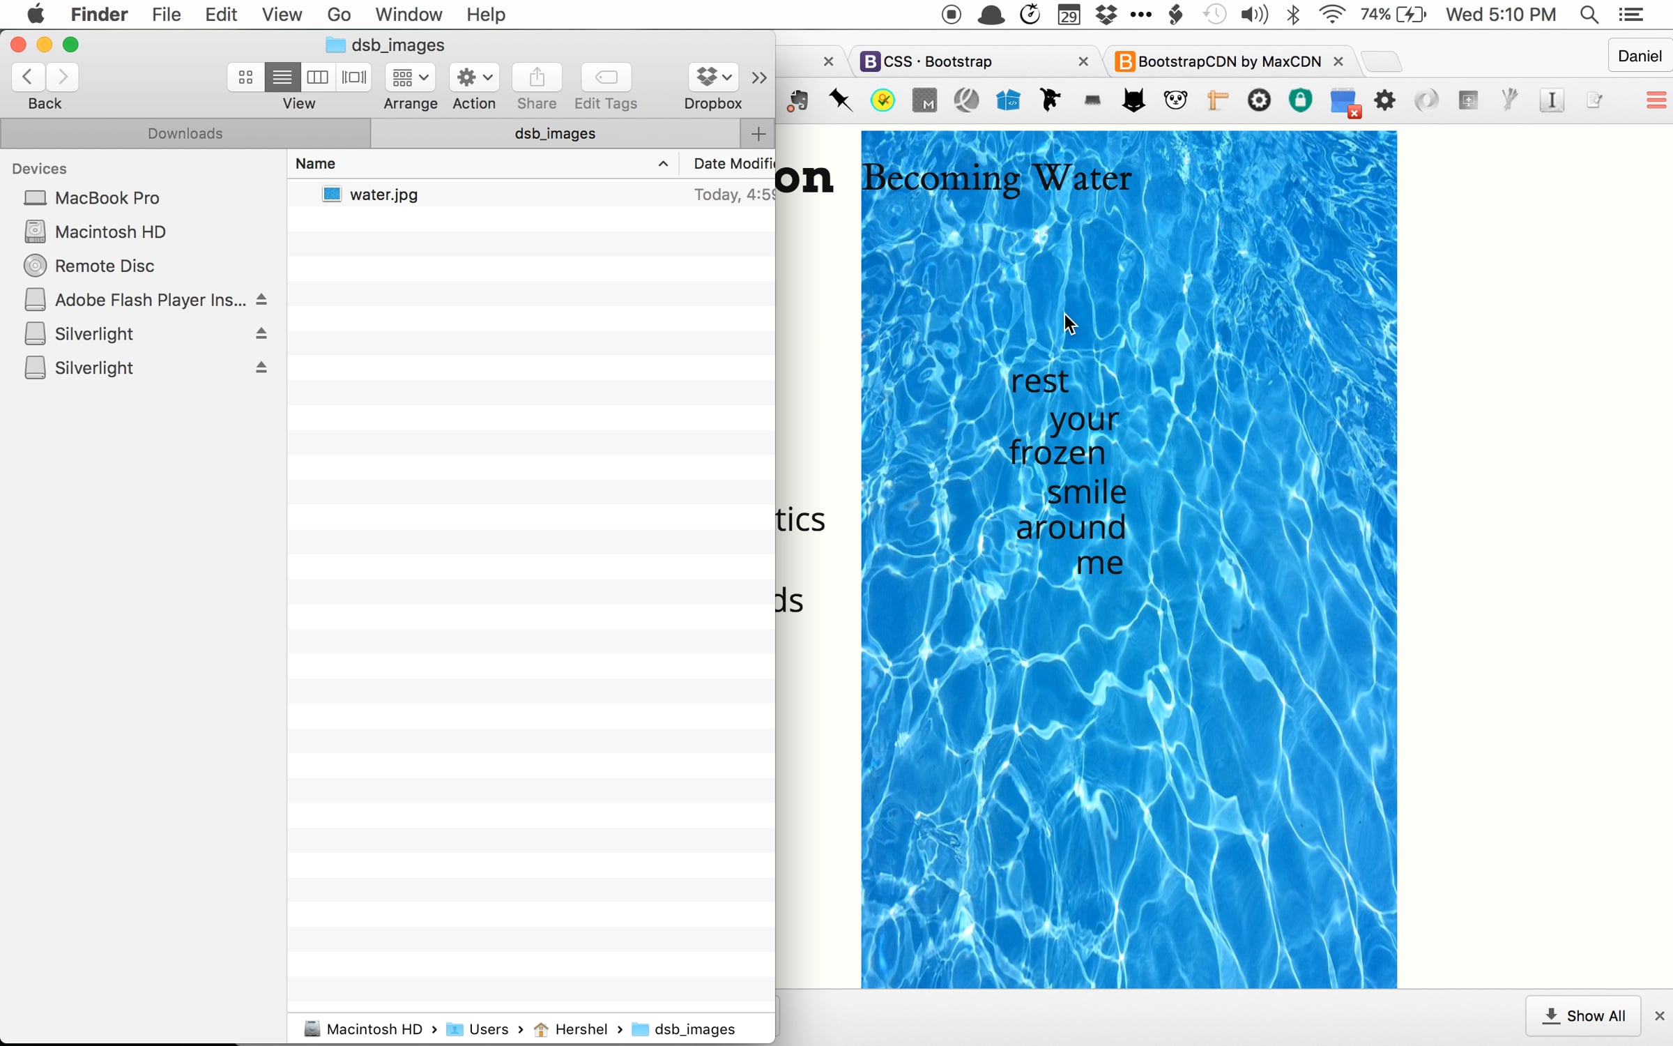
Task: Open the Chrome hamburger menu
Action: (x=1656, y=101)
